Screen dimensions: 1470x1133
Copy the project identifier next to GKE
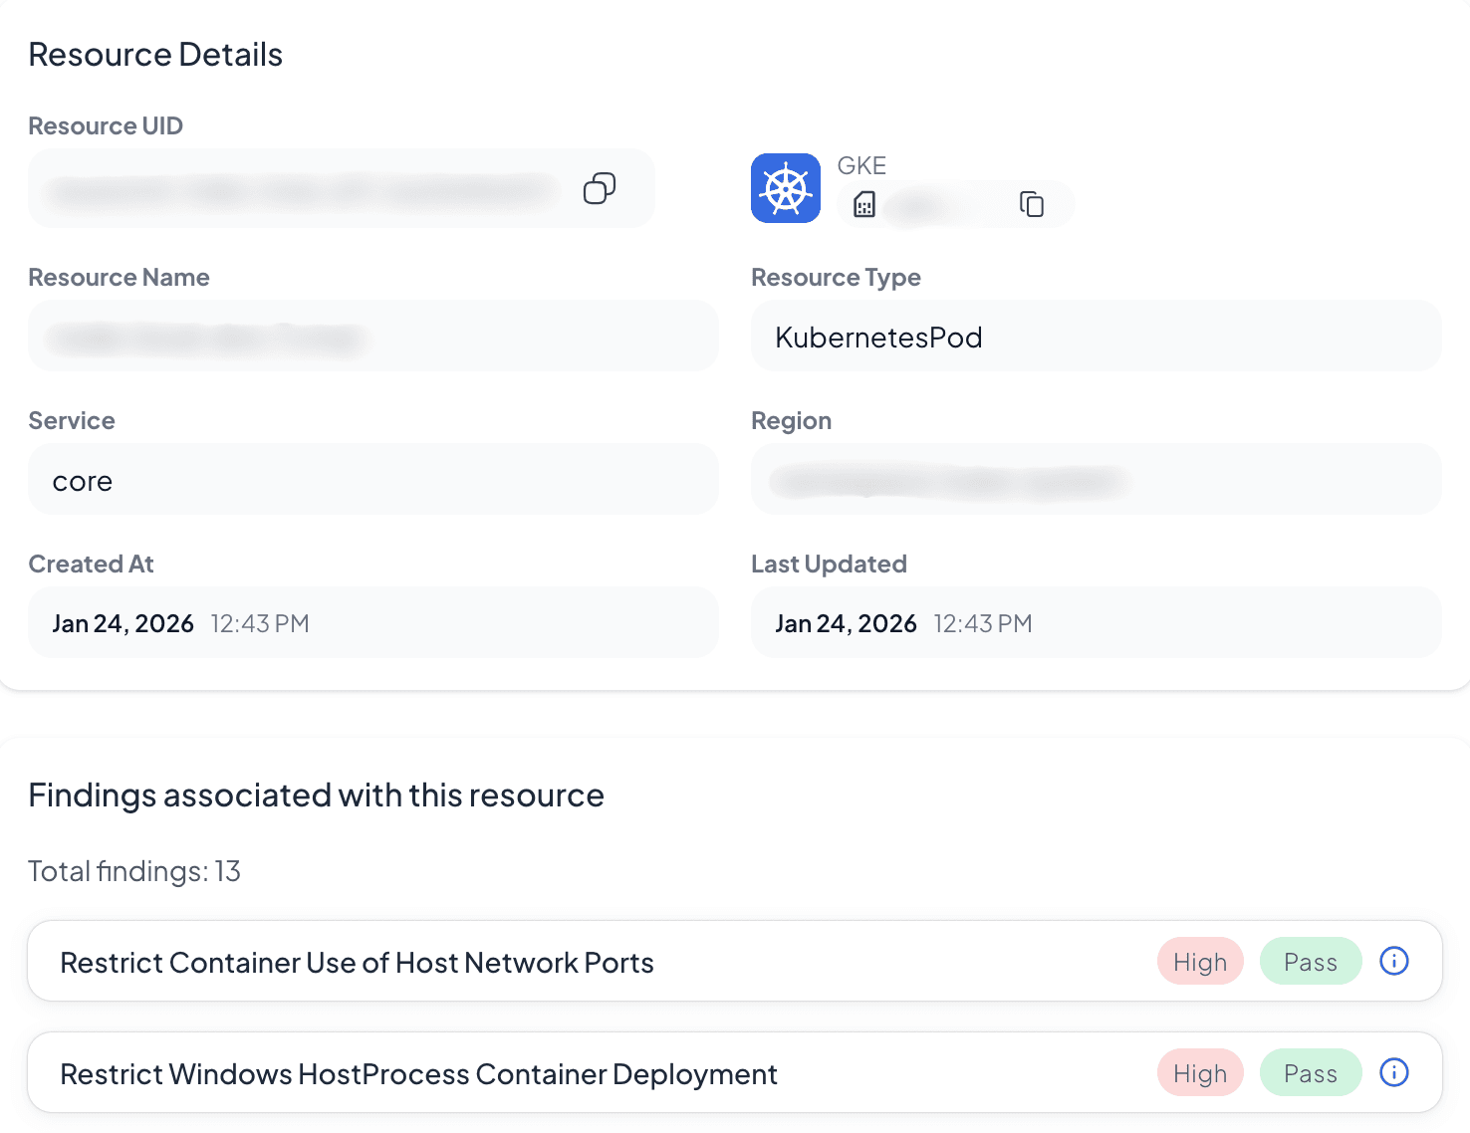(x=1033, y=203)
